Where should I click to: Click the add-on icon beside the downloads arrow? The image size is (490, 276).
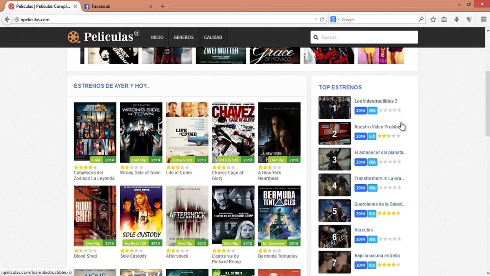coord(469,20)
